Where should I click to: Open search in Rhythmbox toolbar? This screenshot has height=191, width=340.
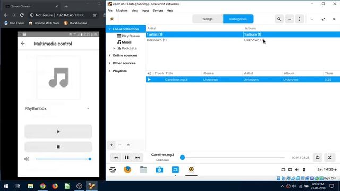(x=279, y=19)
